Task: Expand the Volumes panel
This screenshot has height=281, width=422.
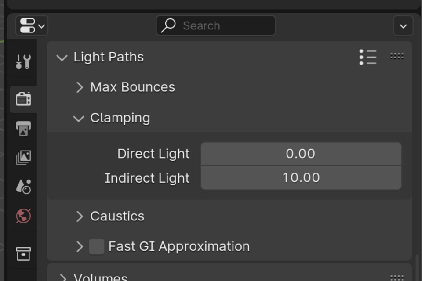Action: [x=63, y=277]
